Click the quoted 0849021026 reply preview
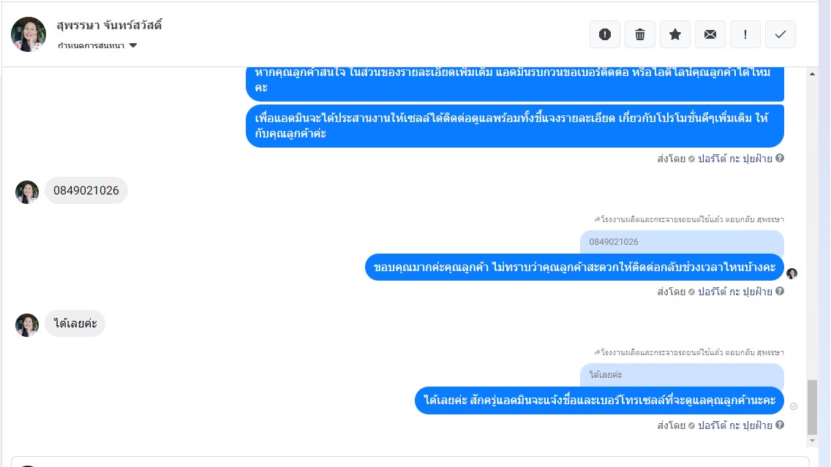Screen dimensions: 831x467 click(682, 242)
